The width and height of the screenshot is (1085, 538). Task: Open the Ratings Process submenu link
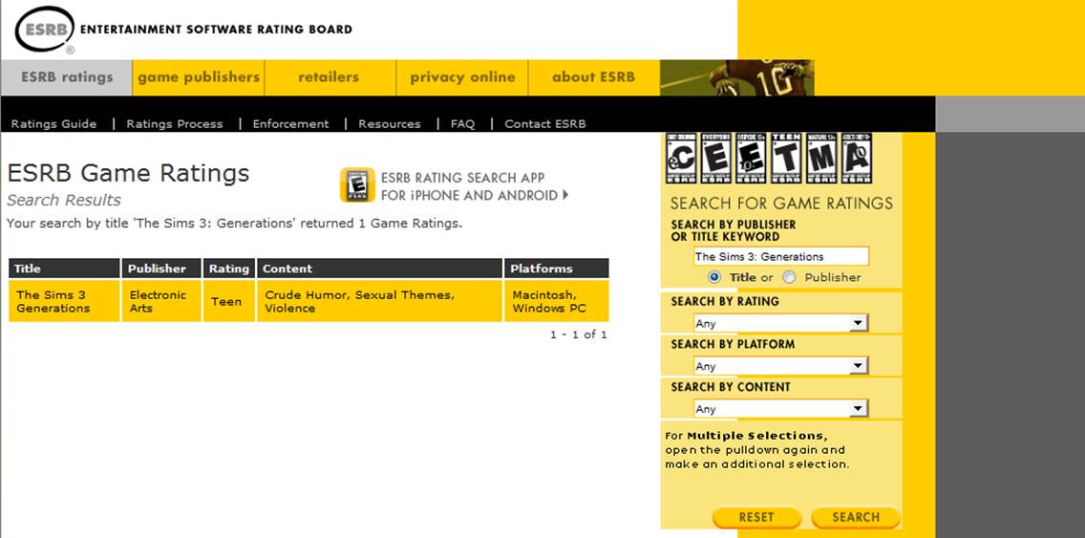coord(175,124)
